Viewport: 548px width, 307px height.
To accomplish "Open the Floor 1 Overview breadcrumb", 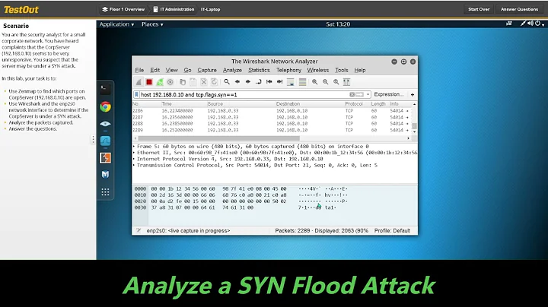I will click(123, 9).
